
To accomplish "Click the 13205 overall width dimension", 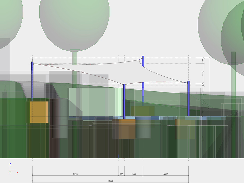I will [x=110, y=181].
